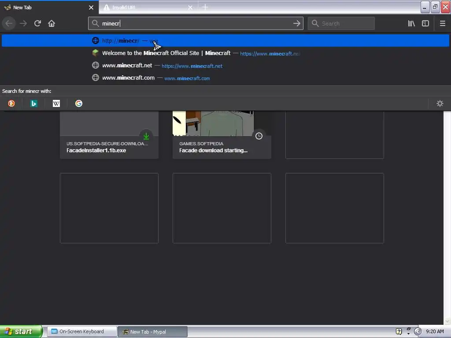The height and width of the screenshot is (338, 451).
Task: Expand hidden tray icons arrow
Action: 418,331
